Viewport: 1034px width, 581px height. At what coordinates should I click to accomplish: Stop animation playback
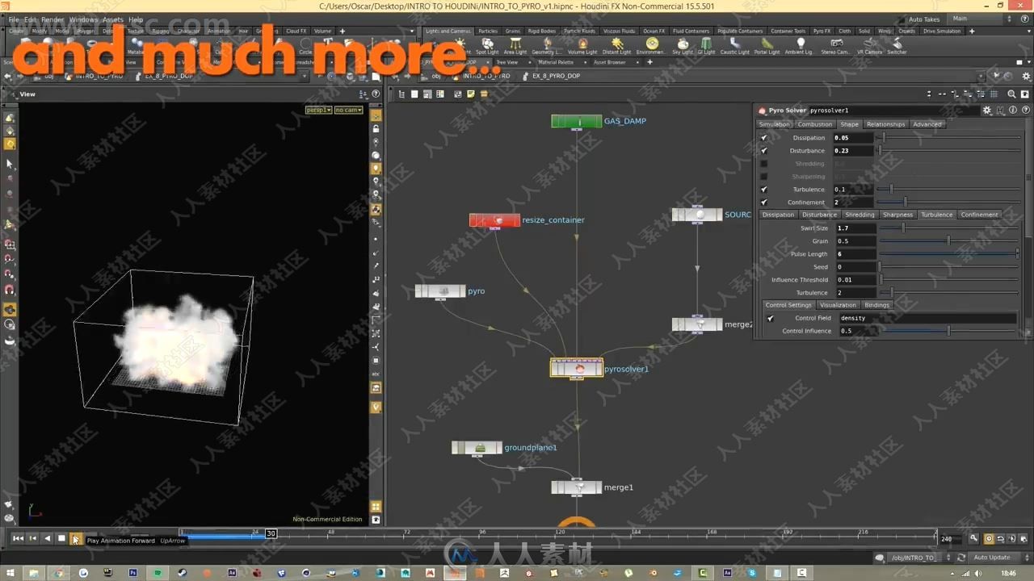pyautogui.click(x=61, y=538)
